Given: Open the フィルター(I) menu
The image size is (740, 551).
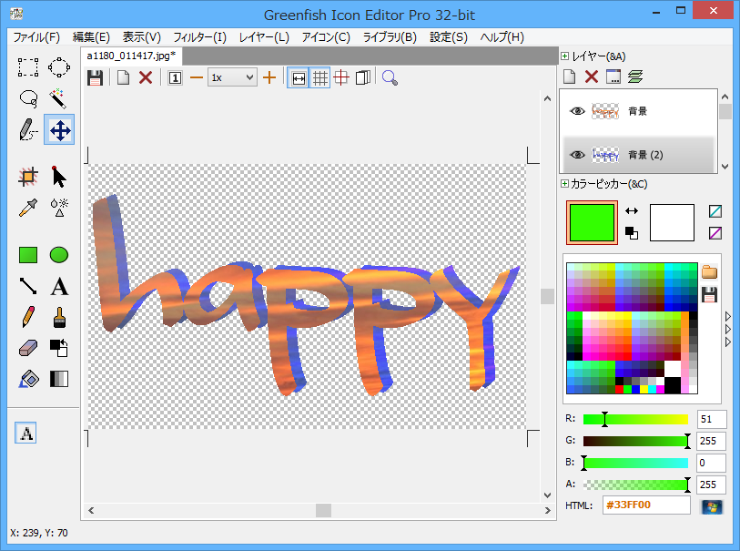Looking at the screenshot, I should pos(199,37).
